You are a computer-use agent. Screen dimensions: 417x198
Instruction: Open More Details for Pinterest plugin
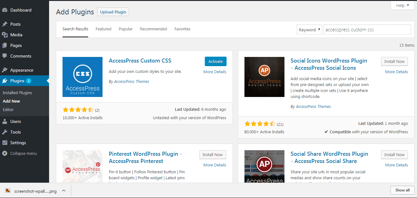point(215,165)
